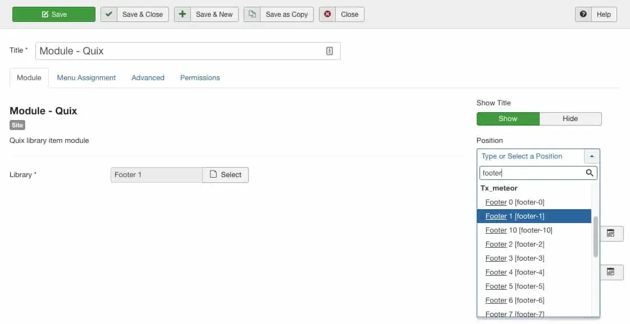Open the upper calendar picker icon

click(611, 233)
